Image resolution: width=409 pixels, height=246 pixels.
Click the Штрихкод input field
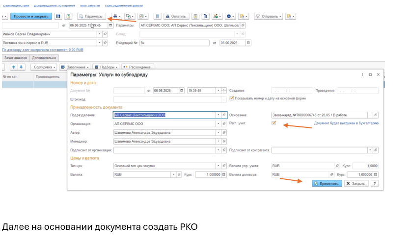[x=167, y=98]
